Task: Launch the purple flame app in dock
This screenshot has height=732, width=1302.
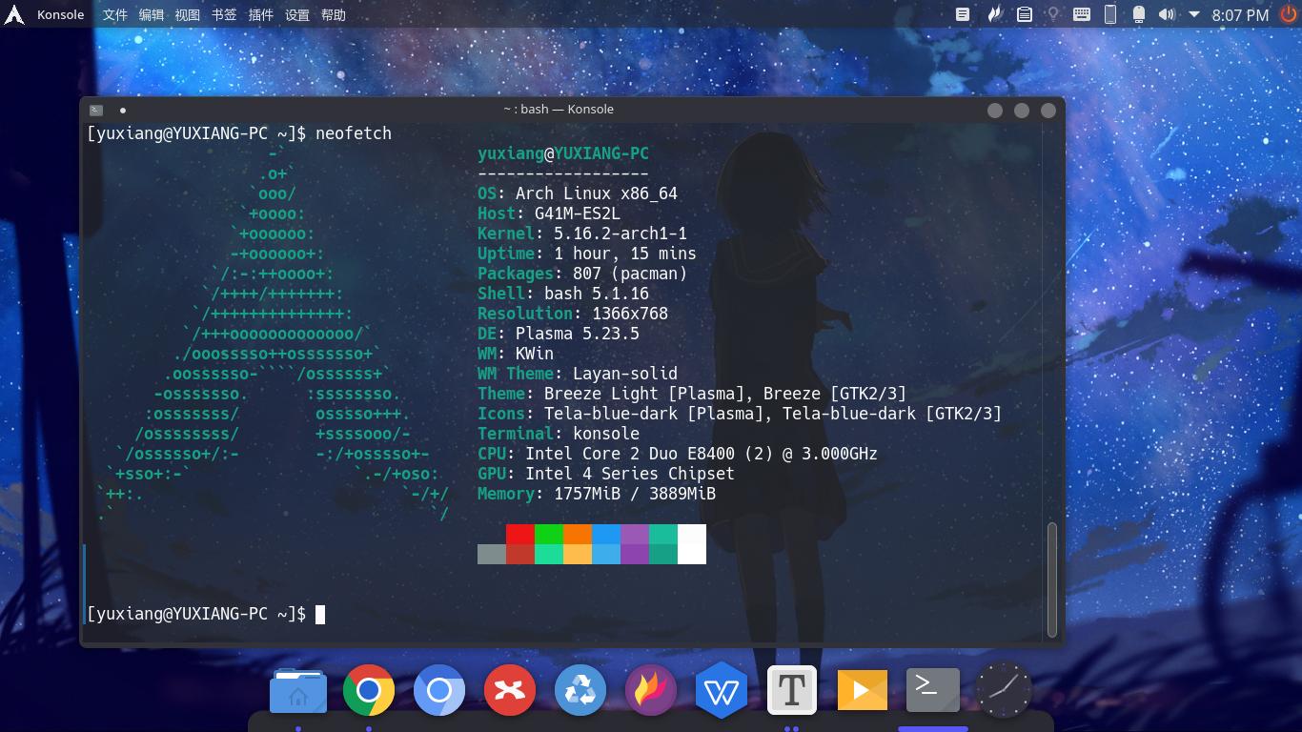Action: point(651,690)
